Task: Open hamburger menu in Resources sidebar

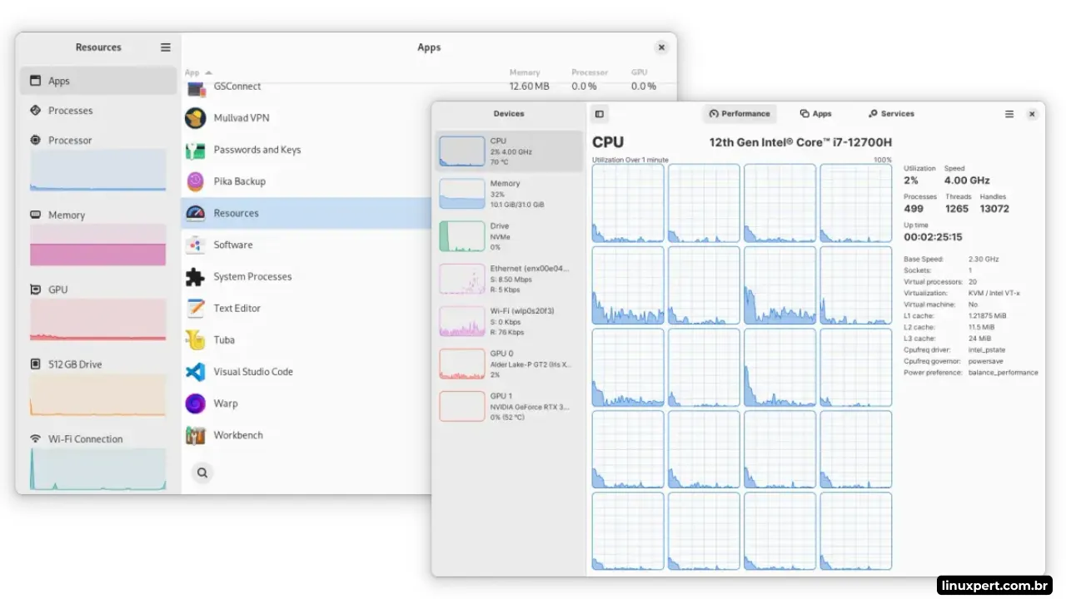Action: pyautogui.click(x=166, y=47)
